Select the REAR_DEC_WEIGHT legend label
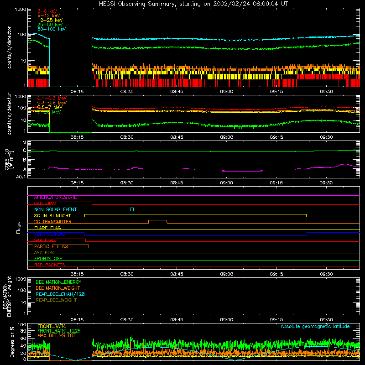365x365 pixels. pos(56,300)
